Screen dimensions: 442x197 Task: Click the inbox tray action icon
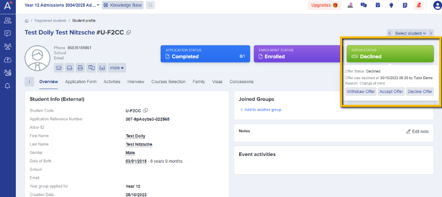69,68
